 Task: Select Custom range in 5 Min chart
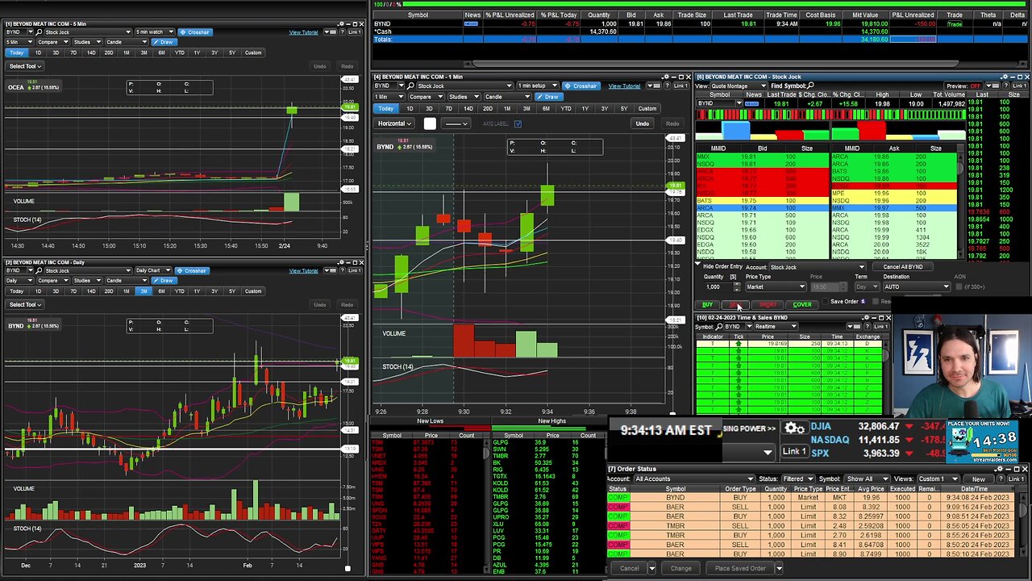coord(253,52)
